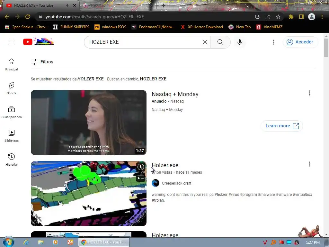The image size is (329, 247).
Task: Search instead for HOZLER EXE link
Action: tap(153, 79)
